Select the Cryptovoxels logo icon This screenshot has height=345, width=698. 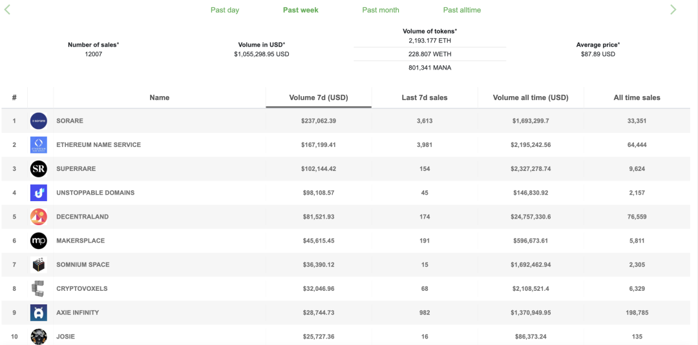click(x=39, y=289)
